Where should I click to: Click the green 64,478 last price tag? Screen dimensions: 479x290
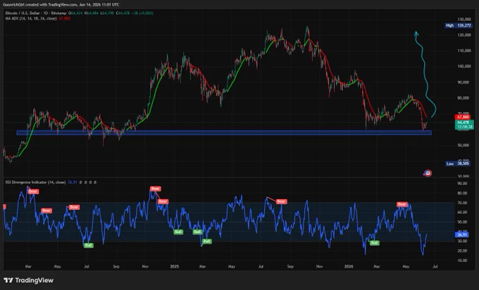tap(464, 125)
